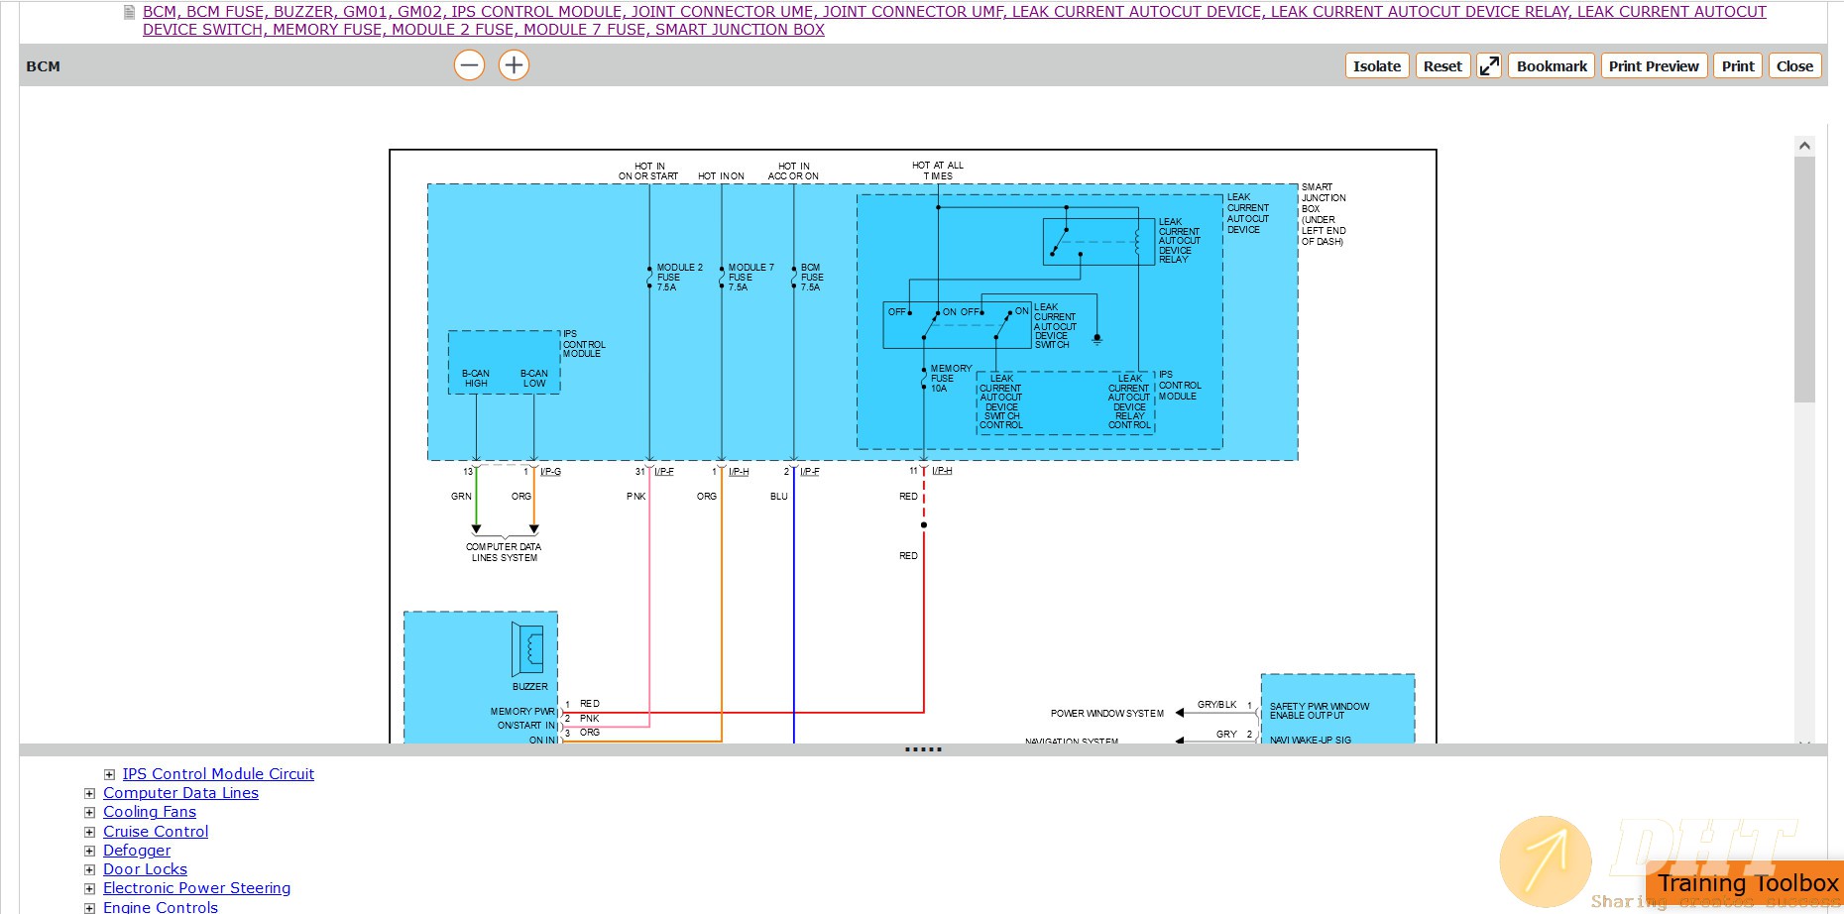
Task: Open Print Preview
Action: [x=1654, y=65]
